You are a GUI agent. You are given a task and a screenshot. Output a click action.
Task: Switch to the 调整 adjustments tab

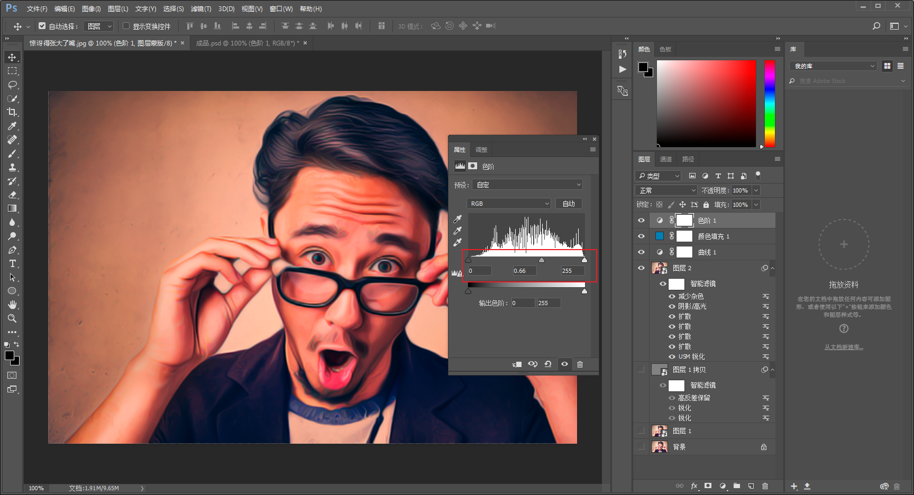[x=481, y=150]
